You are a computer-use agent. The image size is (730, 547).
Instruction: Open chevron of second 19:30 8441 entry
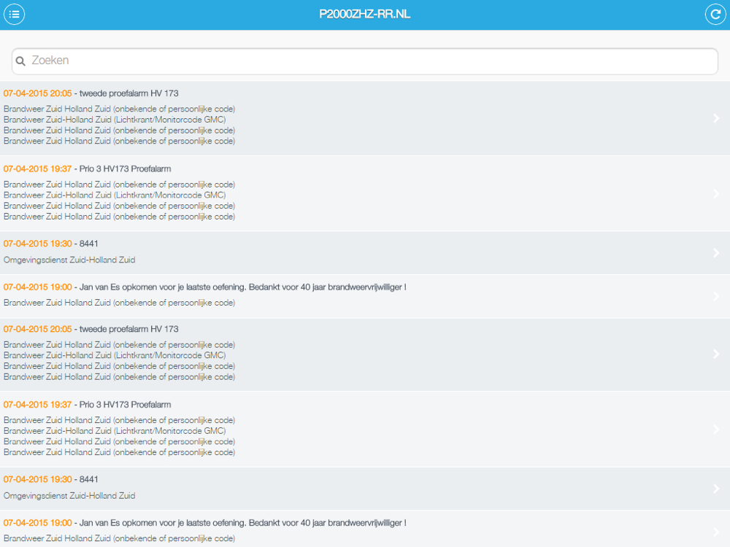pos(716,489)
